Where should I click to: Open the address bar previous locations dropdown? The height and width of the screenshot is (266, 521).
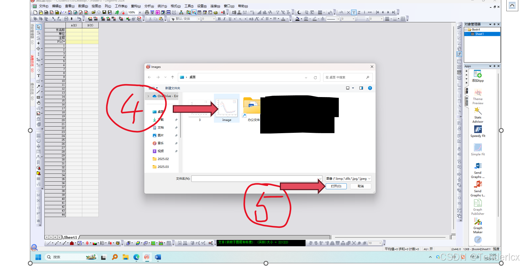coord(306,77)
